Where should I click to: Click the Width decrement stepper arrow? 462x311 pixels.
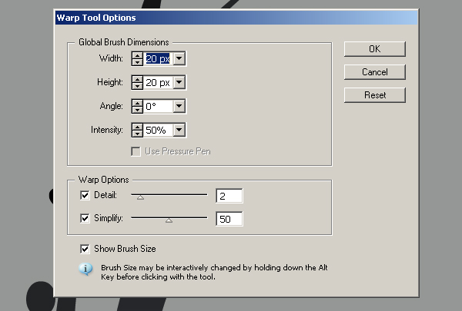pos(137,62)
